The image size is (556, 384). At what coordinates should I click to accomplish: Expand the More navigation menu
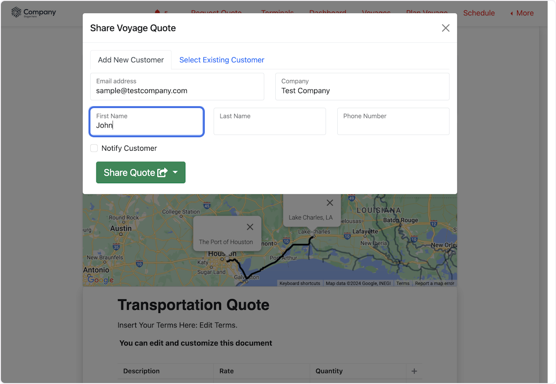coord(522,13)
